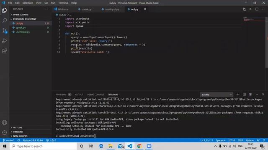Click the Windows search box

(x=43, y=146)
